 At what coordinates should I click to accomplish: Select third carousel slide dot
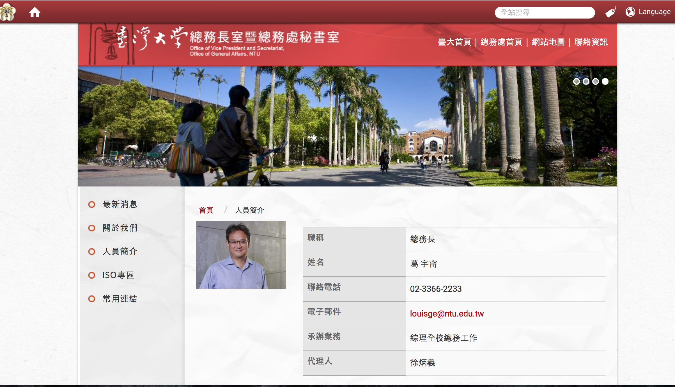coord(595,81)
